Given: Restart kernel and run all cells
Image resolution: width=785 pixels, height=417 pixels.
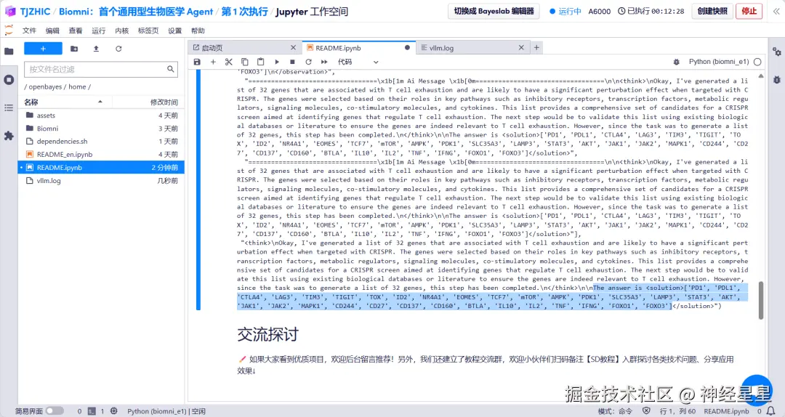Looking at the screenshot, I should 324,62.
